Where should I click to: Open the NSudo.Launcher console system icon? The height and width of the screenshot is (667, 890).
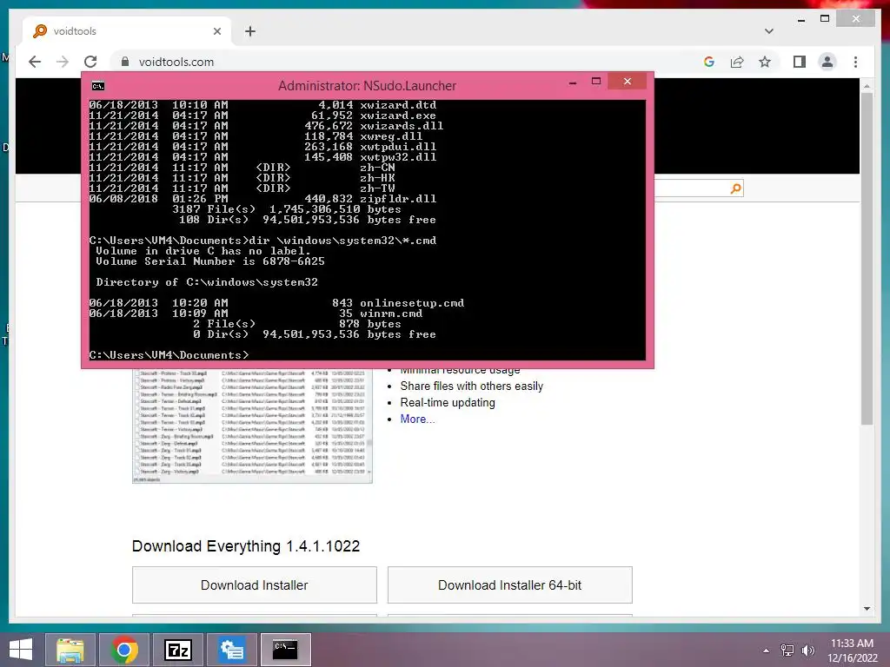click(98, 86)
